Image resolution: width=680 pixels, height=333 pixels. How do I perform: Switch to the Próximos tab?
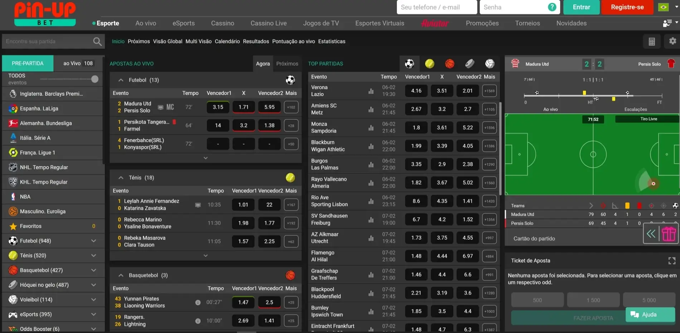pyautogui.click(x=287, y=64)
